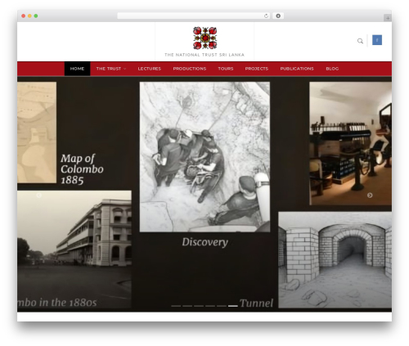Select the third slider indicator dash

point(199,306)
